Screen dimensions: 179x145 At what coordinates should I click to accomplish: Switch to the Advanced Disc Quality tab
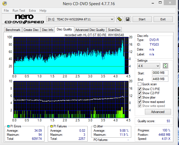click(90, 30)
